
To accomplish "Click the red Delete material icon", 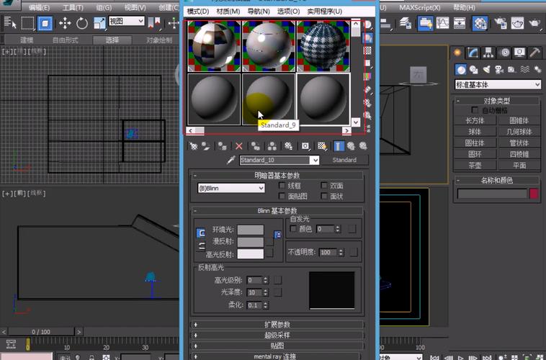I will click(239, 146).
